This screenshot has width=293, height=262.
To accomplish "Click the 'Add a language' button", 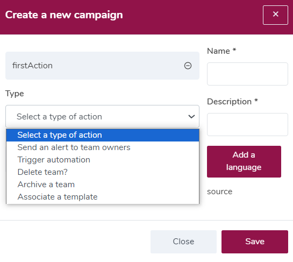I will coord(244,161).
